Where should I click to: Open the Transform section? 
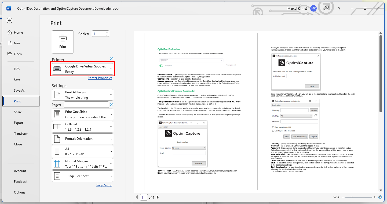tap(21, 134)
